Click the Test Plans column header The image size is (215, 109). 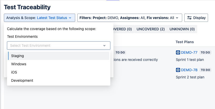pos(185,42)
